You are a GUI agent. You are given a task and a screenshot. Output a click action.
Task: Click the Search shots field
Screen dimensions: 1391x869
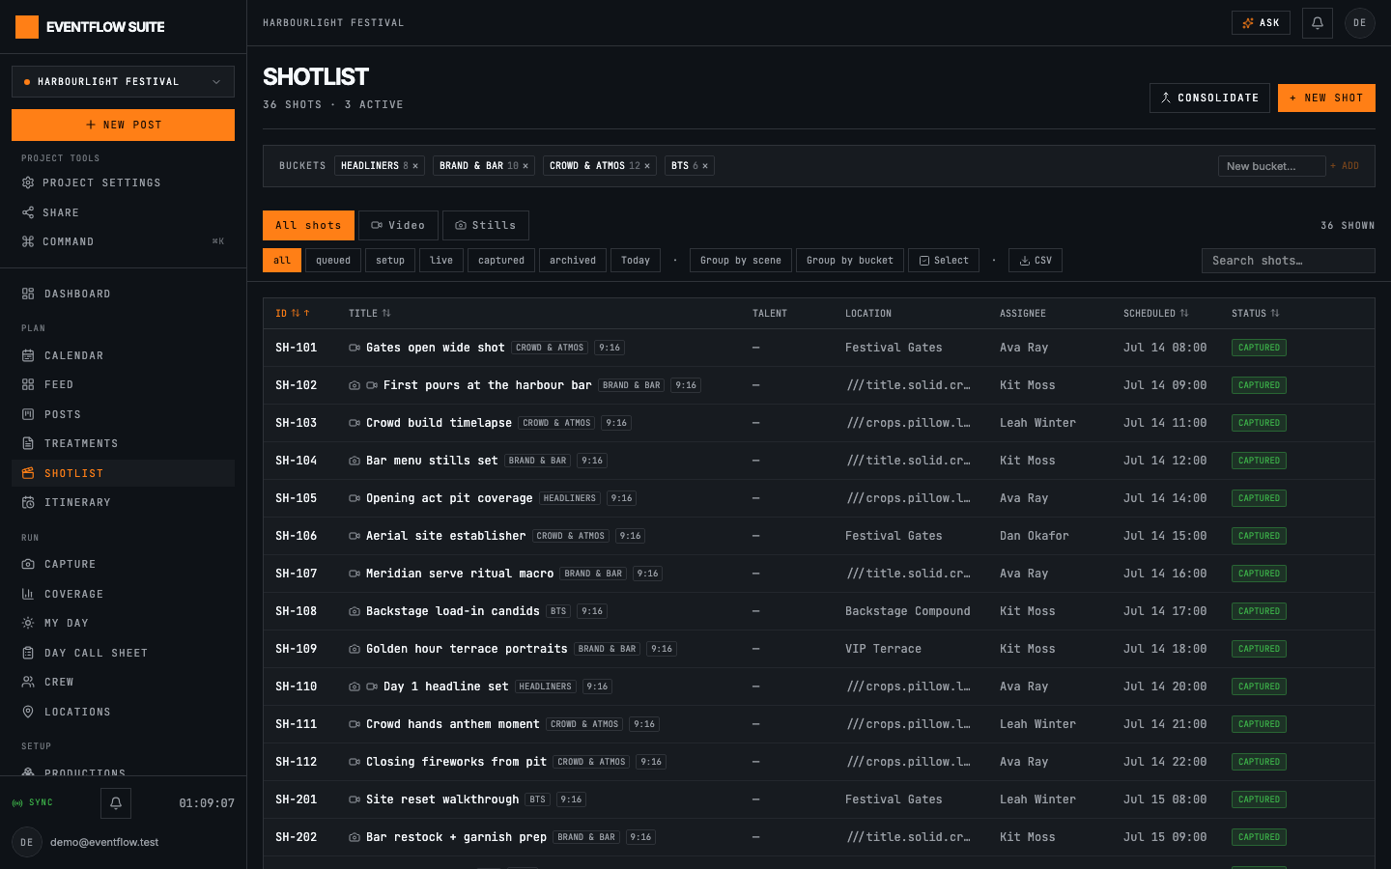(1289, 261)
